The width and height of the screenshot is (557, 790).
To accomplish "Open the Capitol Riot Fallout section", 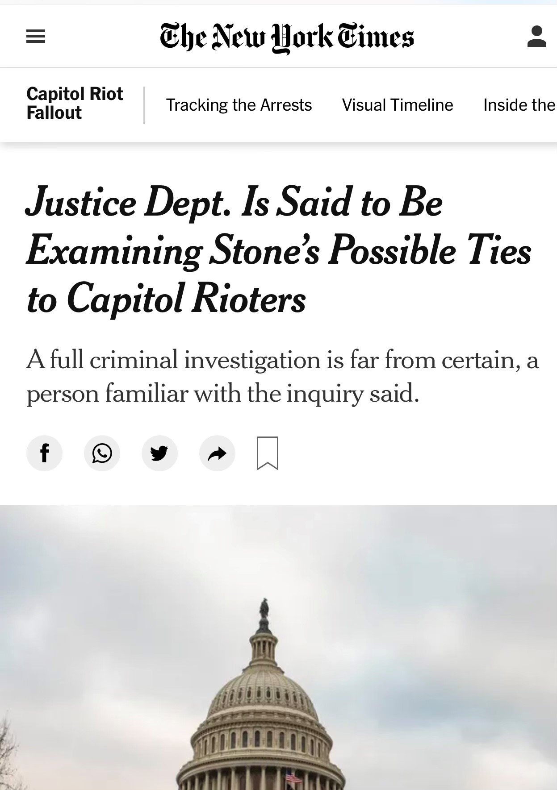I will [75, 103].
